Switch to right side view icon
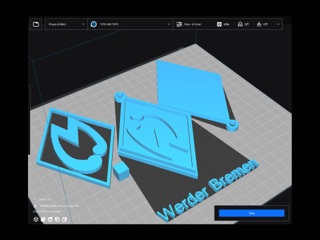Screen dimensions: 320x240 tap(65, 219)
